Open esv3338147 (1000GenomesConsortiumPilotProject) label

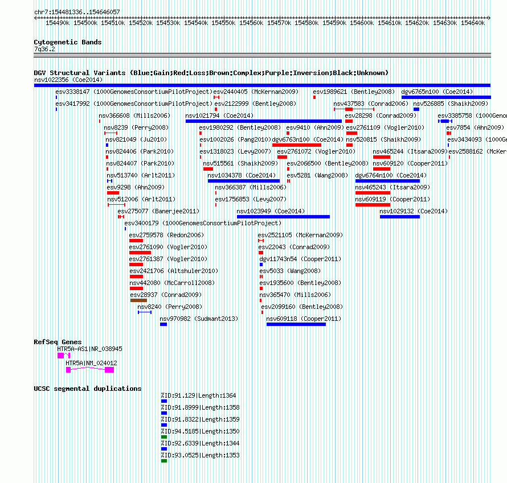coord(134,92)
